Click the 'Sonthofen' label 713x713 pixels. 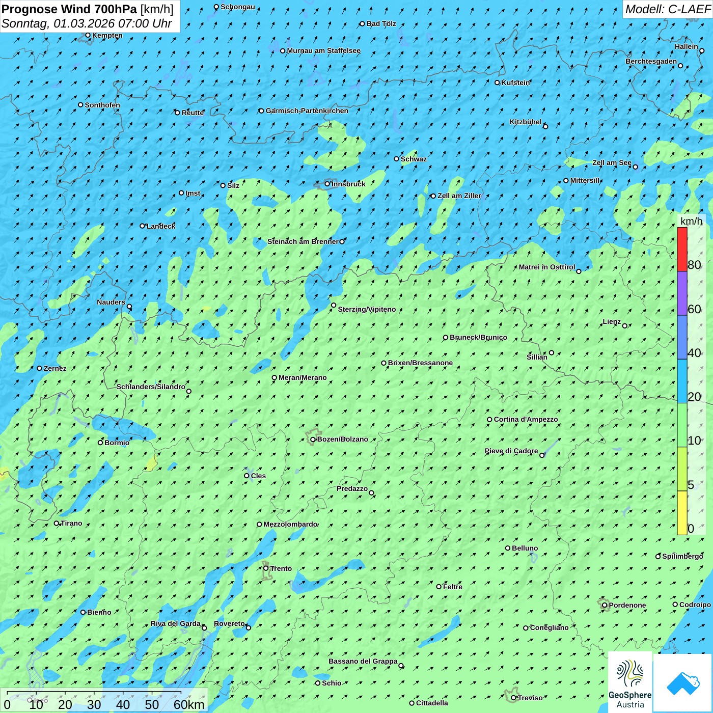pos(103,105)
